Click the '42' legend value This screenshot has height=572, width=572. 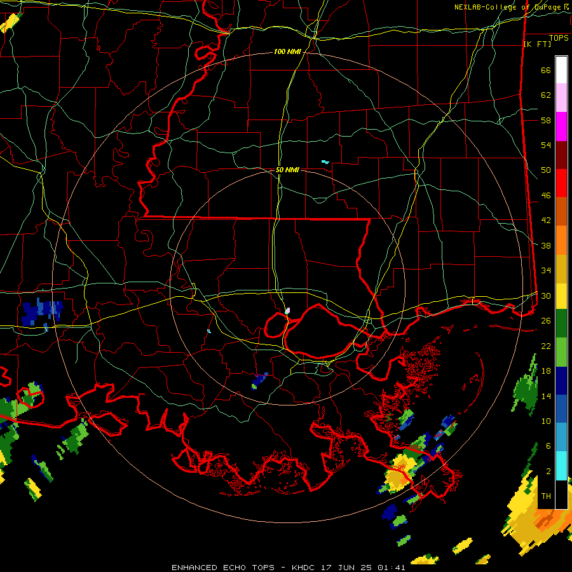point(546,221)
